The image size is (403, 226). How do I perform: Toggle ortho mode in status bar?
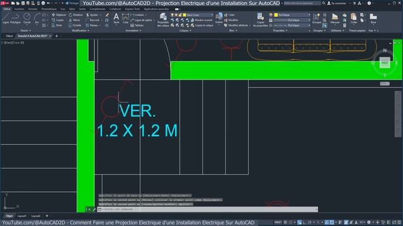(304, 222)
